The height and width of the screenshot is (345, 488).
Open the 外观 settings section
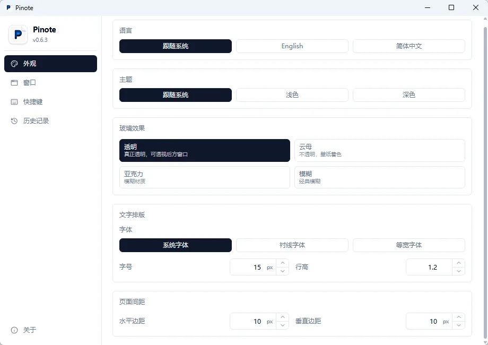[50, 64]
